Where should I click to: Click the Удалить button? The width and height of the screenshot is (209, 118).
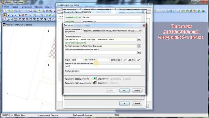coord(110,90)
